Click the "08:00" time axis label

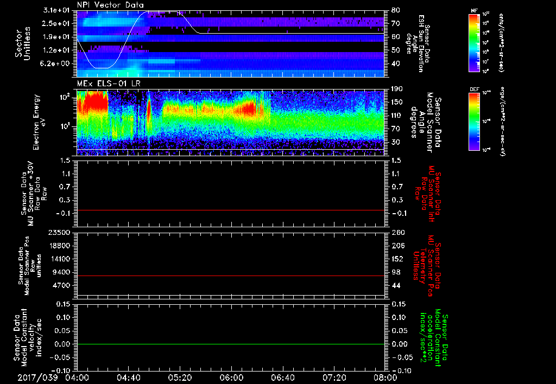tap(386, 377)
